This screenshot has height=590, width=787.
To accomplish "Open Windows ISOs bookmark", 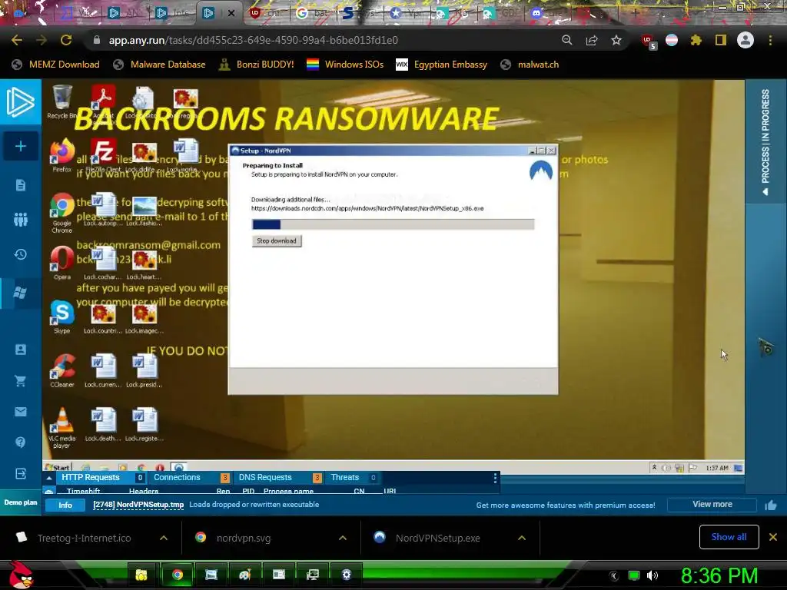I will click(345, 65).
